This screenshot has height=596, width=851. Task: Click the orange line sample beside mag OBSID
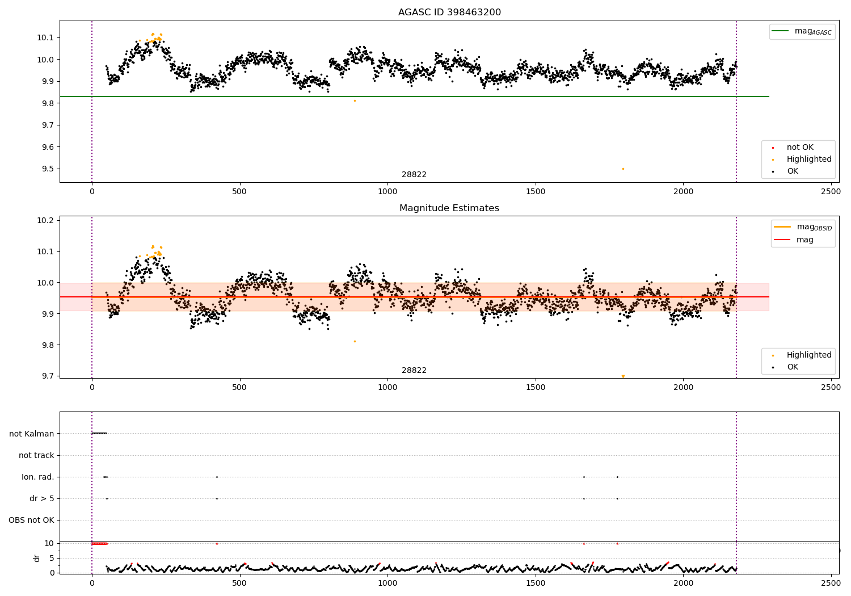point(782,227)
